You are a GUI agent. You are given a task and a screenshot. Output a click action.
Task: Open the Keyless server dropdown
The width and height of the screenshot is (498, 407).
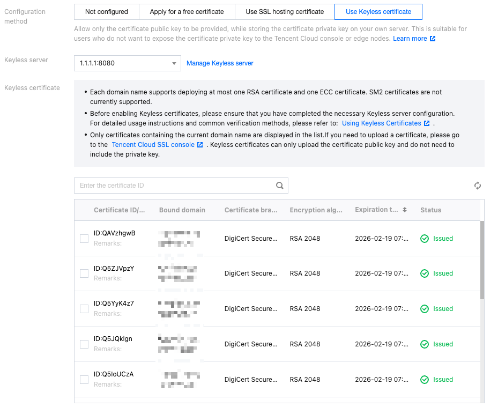[x=127, y=63]
